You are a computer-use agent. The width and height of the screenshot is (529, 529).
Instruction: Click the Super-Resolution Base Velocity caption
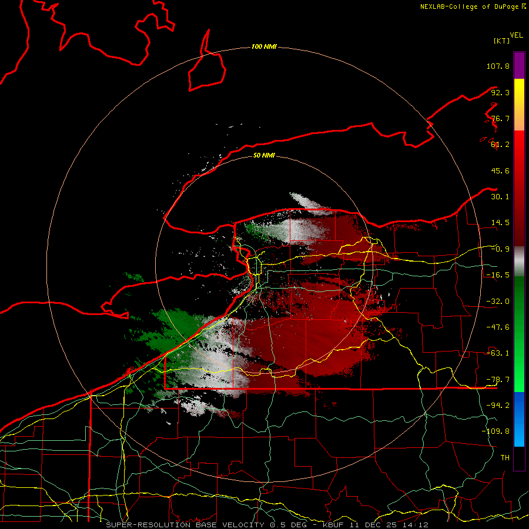(x=267, y=525)
